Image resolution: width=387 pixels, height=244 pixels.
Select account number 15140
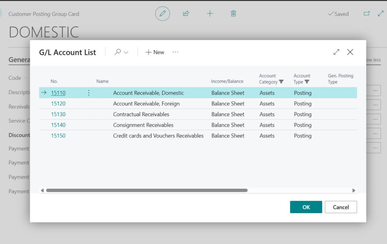click(x=58, y=125)
